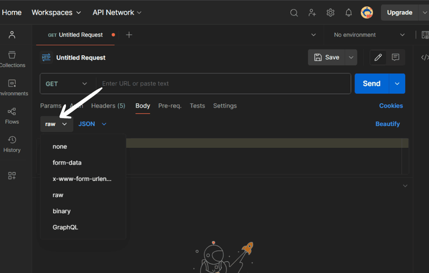The height and width of the screenshot is (273, 429).
Task: Click the plus icon for new tab
Action: (129, 35)
